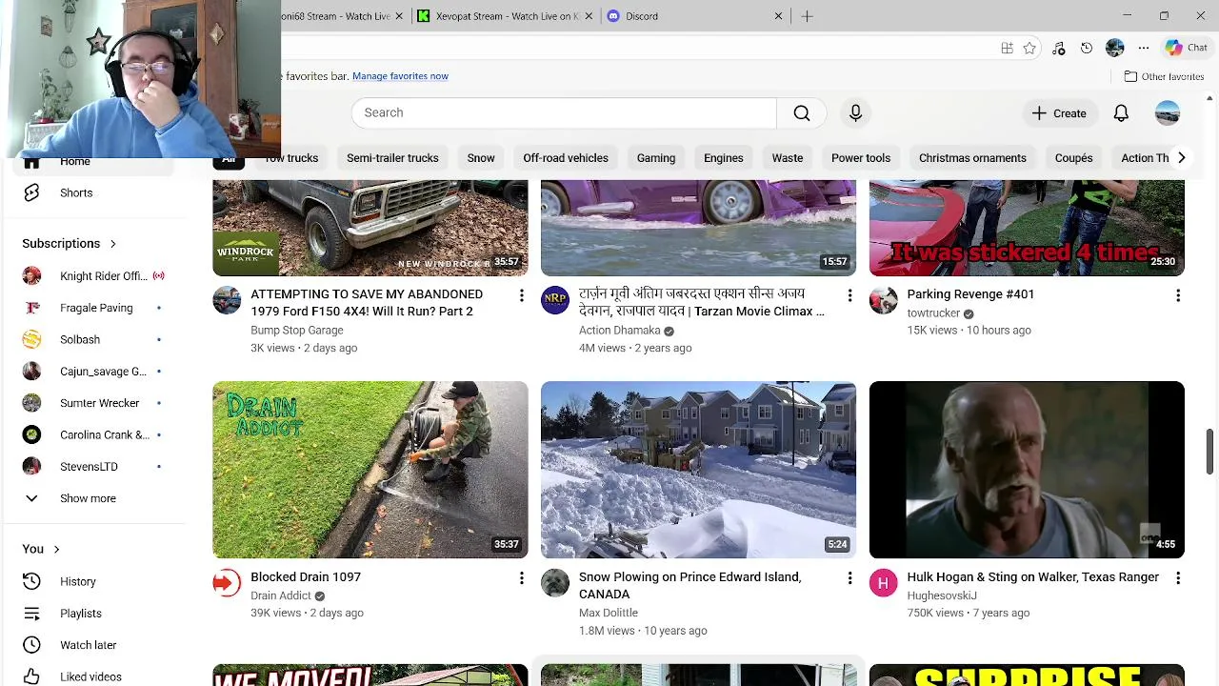The image size is (1219, 686).
Task: Close the Xevopat Stream tab
Action: tap(590, 16)
